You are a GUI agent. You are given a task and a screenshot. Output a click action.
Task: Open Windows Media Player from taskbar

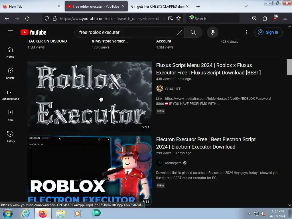click(x=78, y=213)
